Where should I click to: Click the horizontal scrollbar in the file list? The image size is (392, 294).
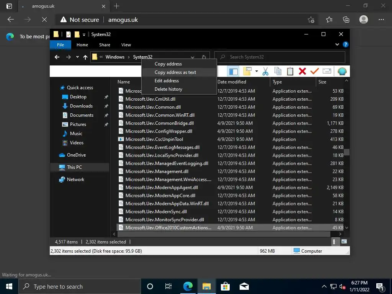224,234
